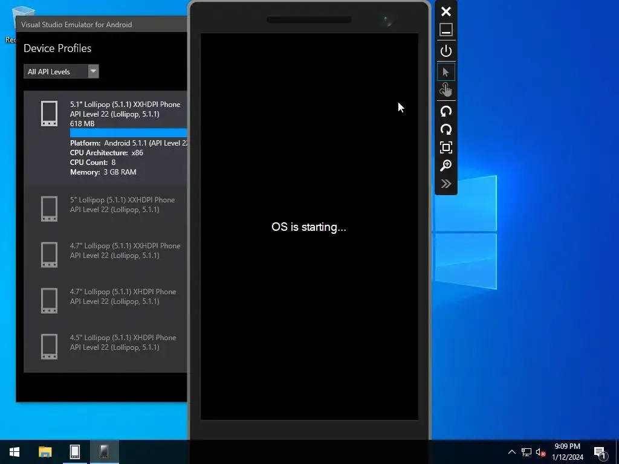Click phone icon of 5" Lollipop profile
Viewport: 619px width, 464px height.
[x=50, y=208]
